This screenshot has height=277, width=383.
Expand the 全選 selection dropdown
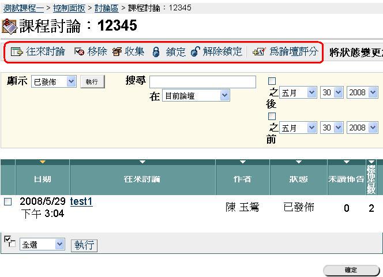43,245
